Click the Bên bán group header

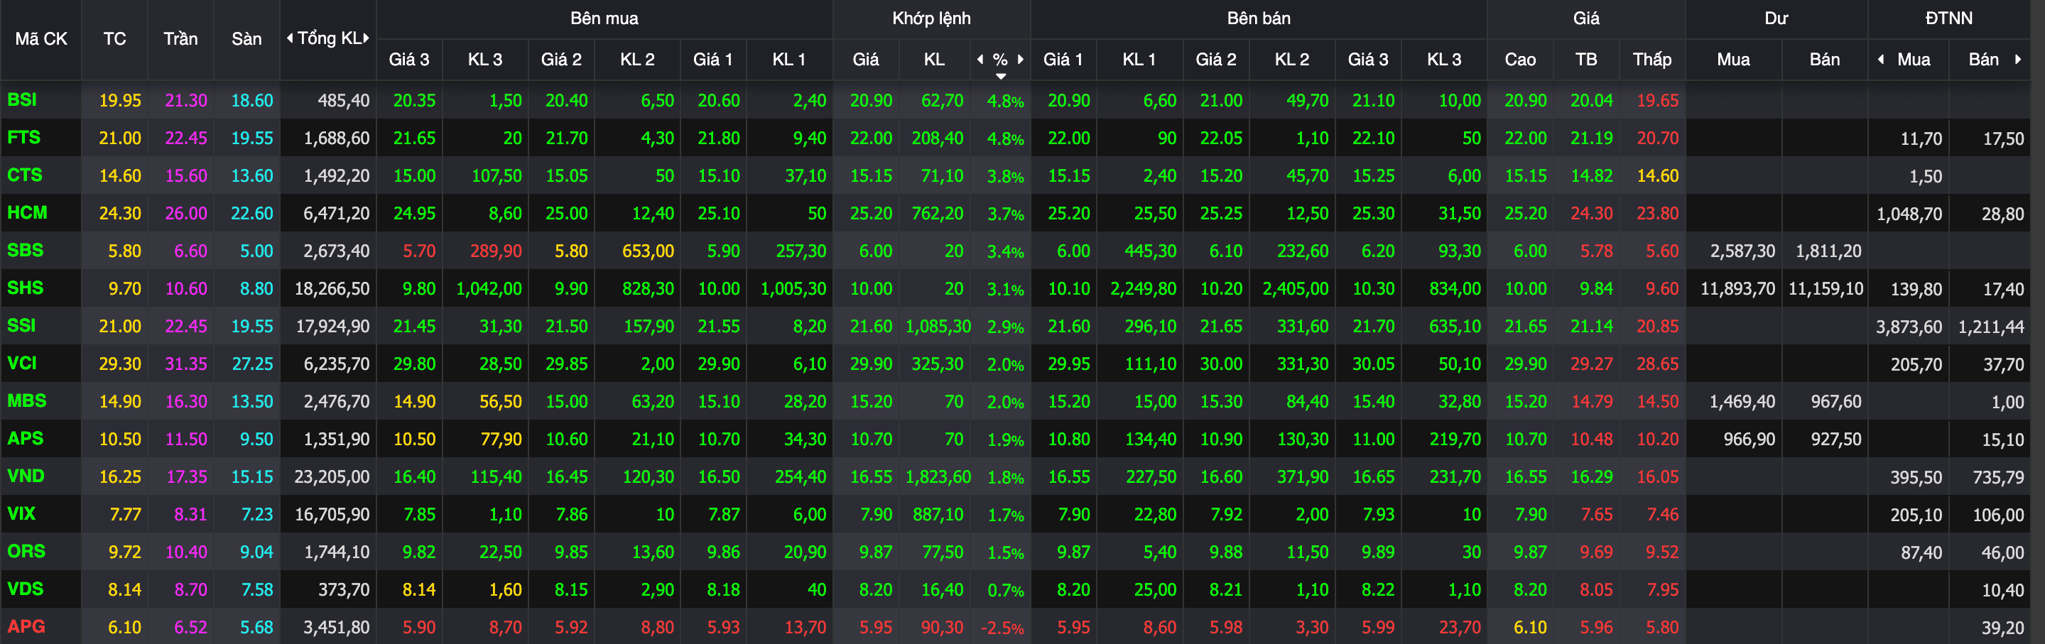(1258, 18)
